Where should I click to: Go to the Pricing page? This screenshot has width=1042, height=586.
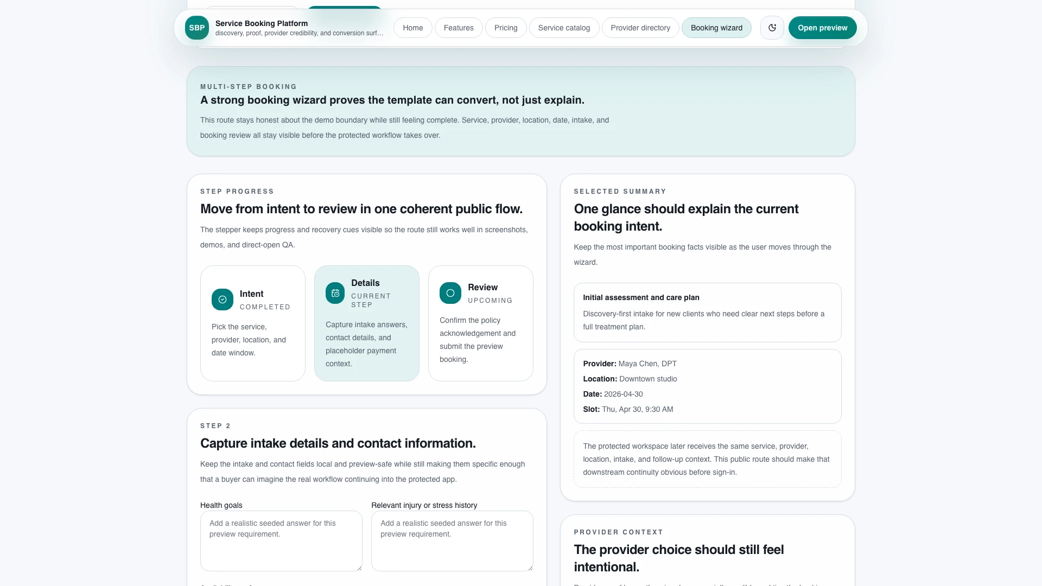tap(506, 28)
